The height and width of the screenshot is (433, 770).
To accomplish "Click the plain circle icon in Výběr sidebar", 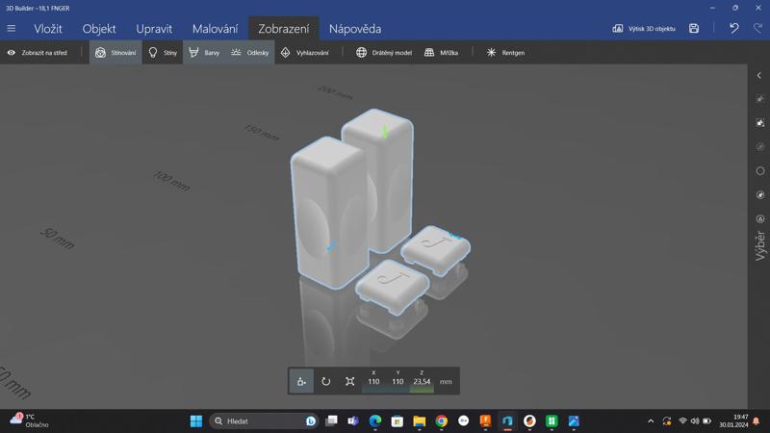I will coord(760,171).
